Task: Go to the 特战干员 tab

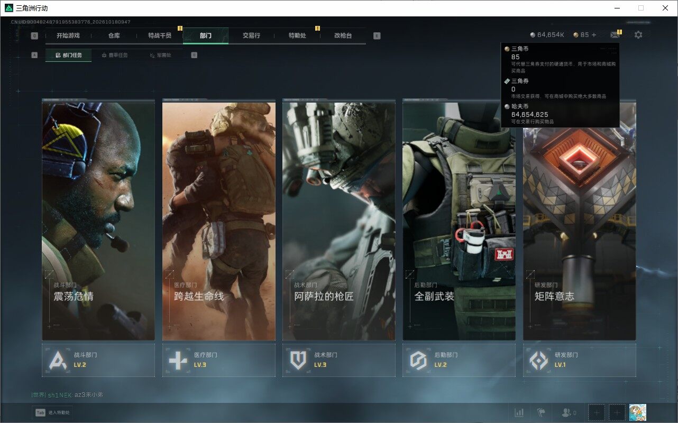Action: (160, 35)
